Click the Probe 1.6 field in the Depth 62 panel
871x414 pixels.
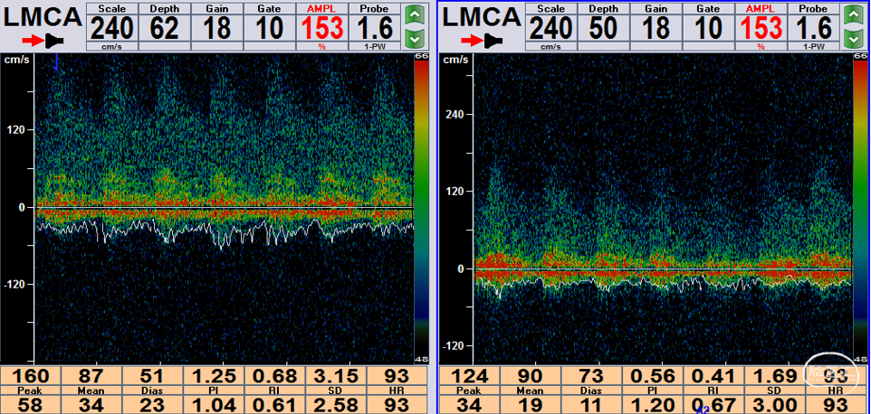tap(375, 27)
